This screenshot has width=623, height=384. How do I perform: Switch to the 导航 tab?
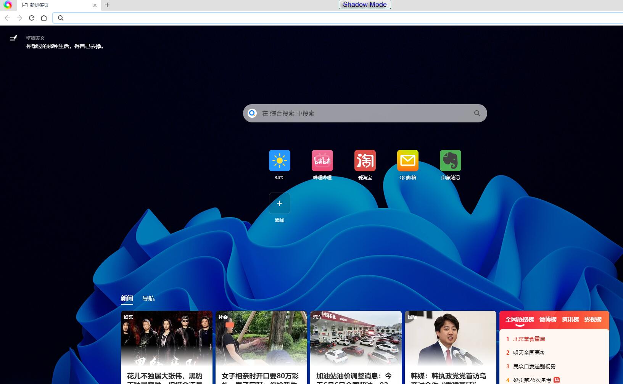pyautogui.click(x=148, y=298)
